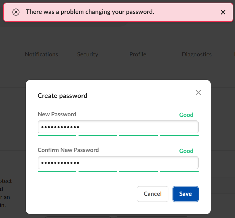Screen dimensions: 235x218
Task: Save the new password
Action: point(185,194)
